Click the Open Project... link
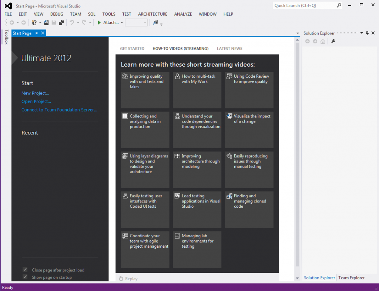Image resolution: width=379 pixels, height=291 pixels. (36, 101)
